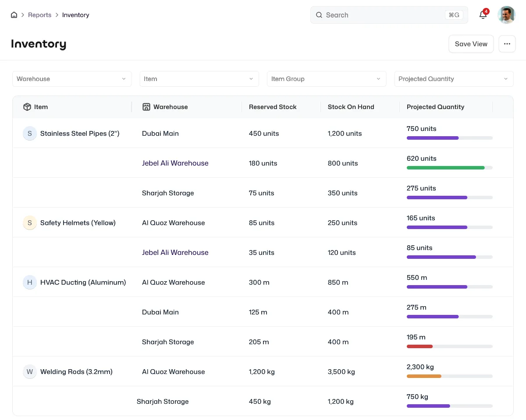Navigate to Reports breadcrumb
The height and width of the screenshot is (420, 526).
[x=40, y=15]
